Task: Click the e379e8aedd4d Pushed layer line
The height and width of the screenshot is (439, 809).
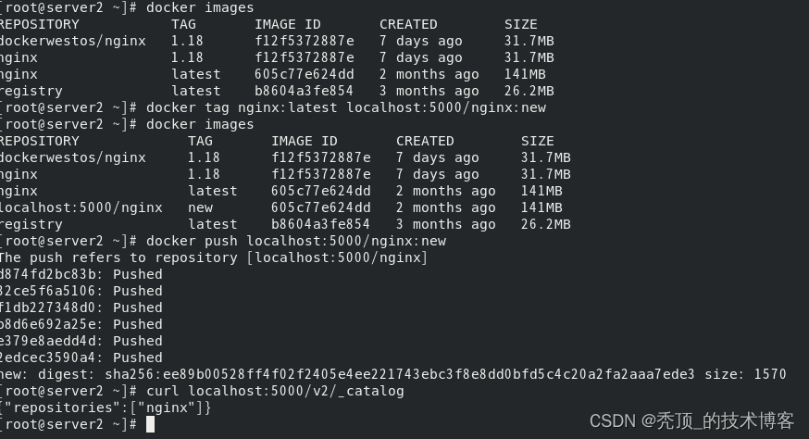Action: [x=81, y=341]
